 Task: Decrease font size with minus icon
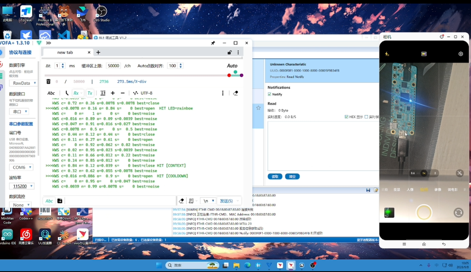click(x=122, y=93)
